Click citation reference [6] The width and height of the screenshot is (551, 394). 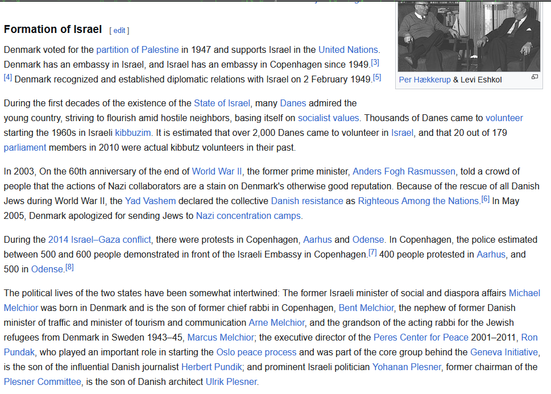(x=485, y=199)
